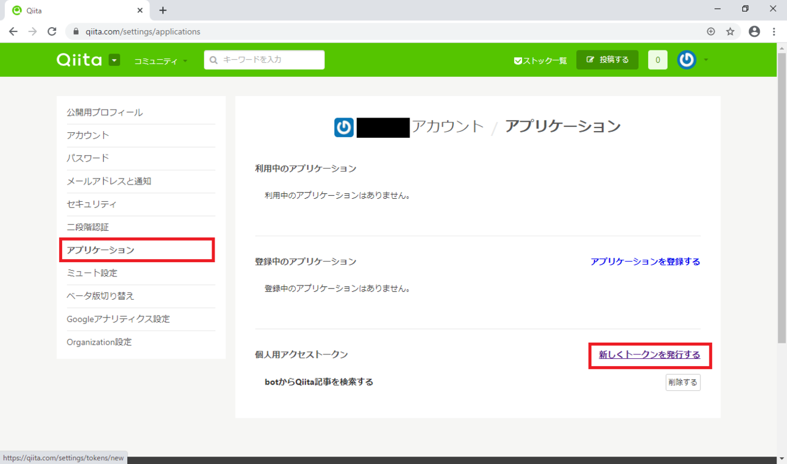This screenshot has width=787, height=464.
Task: Click the address bar URL
Action: (142, 31)
